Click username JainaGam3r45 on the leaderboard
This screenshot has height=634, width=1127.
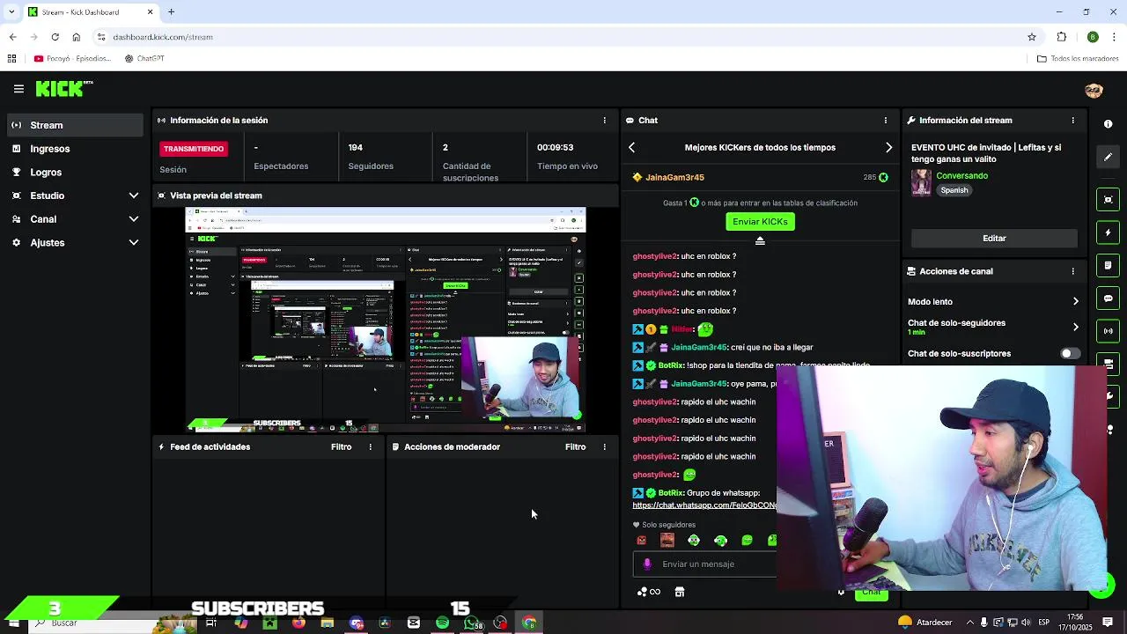[x=674, y=178]
